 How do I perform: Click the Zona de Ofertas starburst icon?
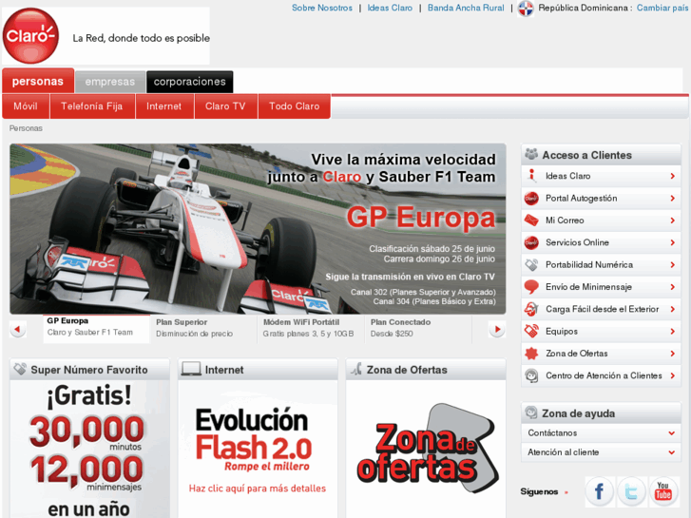pyautogui.click(x=531, y=354)
